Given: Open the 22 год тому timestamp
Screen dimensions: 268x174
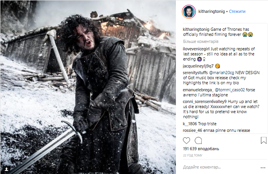Looking at the screenshot, I should click(192, 155).
